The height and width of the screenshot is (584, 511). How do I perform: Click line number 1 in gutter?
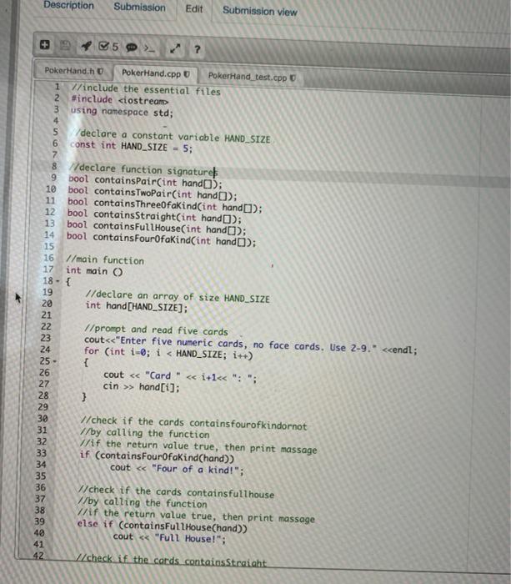58,87
